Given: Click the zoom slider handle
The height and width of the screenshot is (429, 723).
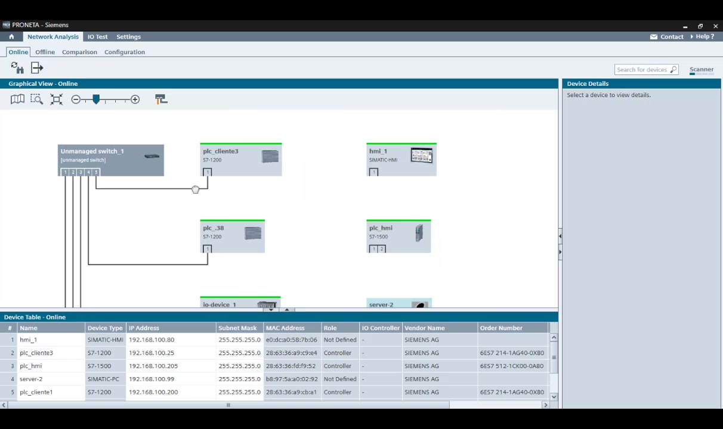Looking at the screenshot, I should click(x=96, y=100).
